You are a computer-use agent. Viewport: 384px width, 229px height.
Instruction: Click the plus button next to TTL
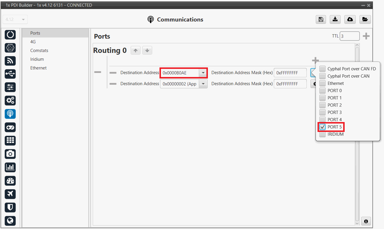(x=366, y=36)
